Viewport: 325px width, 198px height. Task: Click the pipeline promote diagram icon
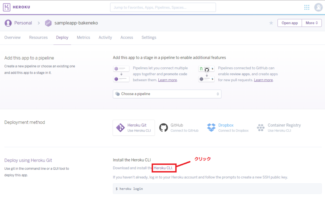pyautogui.click(x=121, y=74)
